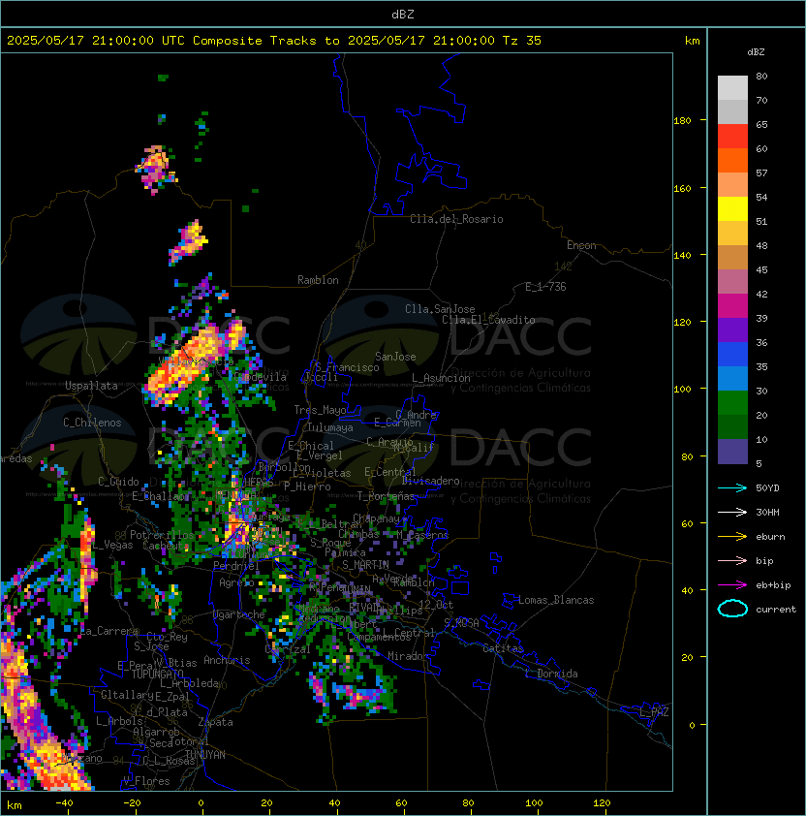
Task: Click the 'eburn' legend label
Action: [x=770, y=537]
